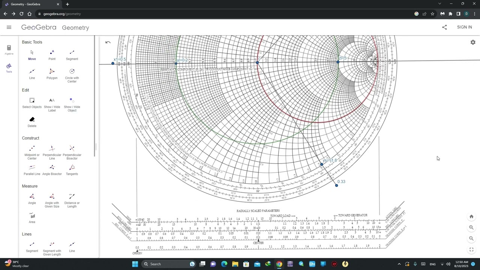Select the Polygon tool
Screen dimensions: 480x270
(52, 74)
